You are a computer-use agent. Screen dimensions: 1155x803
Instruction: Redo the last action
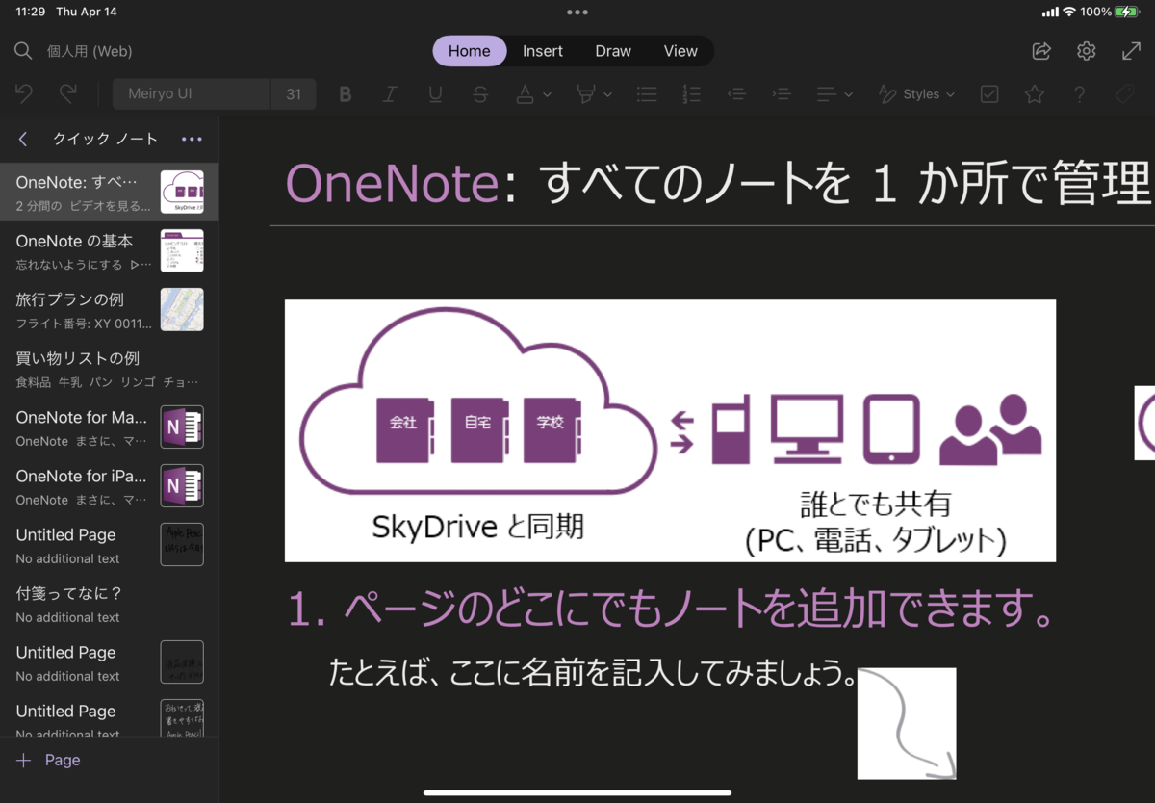pyautogui.click(x=68, y=93)
